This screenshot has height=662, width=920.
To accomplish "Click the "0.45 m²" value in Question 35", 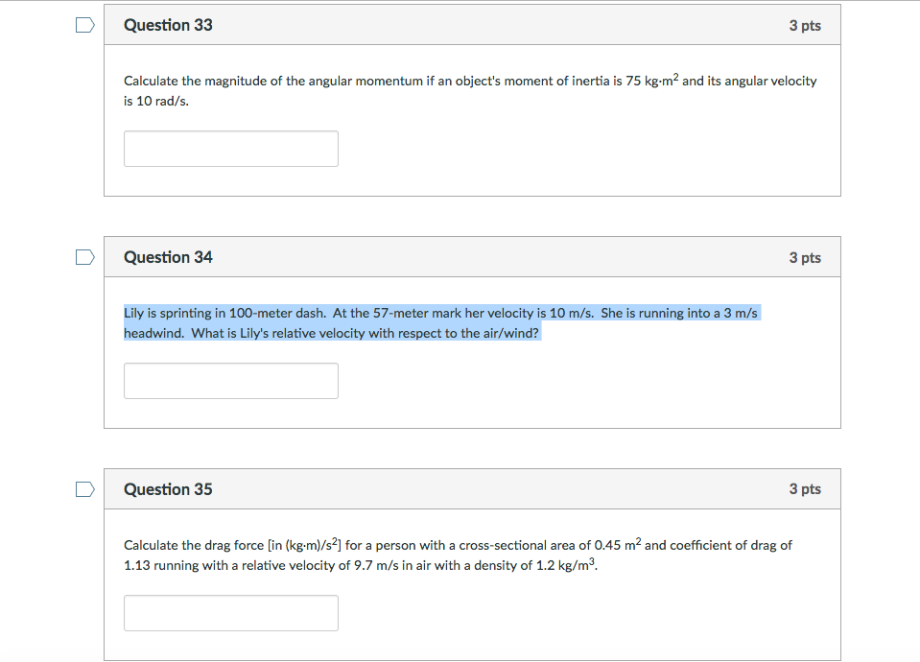I will [x=617, y=545].
